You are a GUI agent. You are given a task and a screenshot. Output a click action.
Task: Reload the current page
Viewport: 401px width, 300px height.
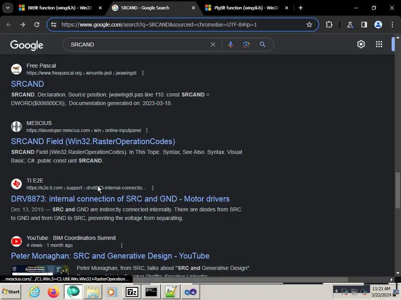pos(37,25)
